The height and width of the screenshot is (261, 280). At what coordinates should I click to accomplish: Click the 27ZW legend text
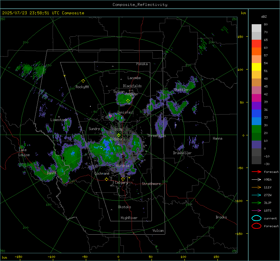268,195
